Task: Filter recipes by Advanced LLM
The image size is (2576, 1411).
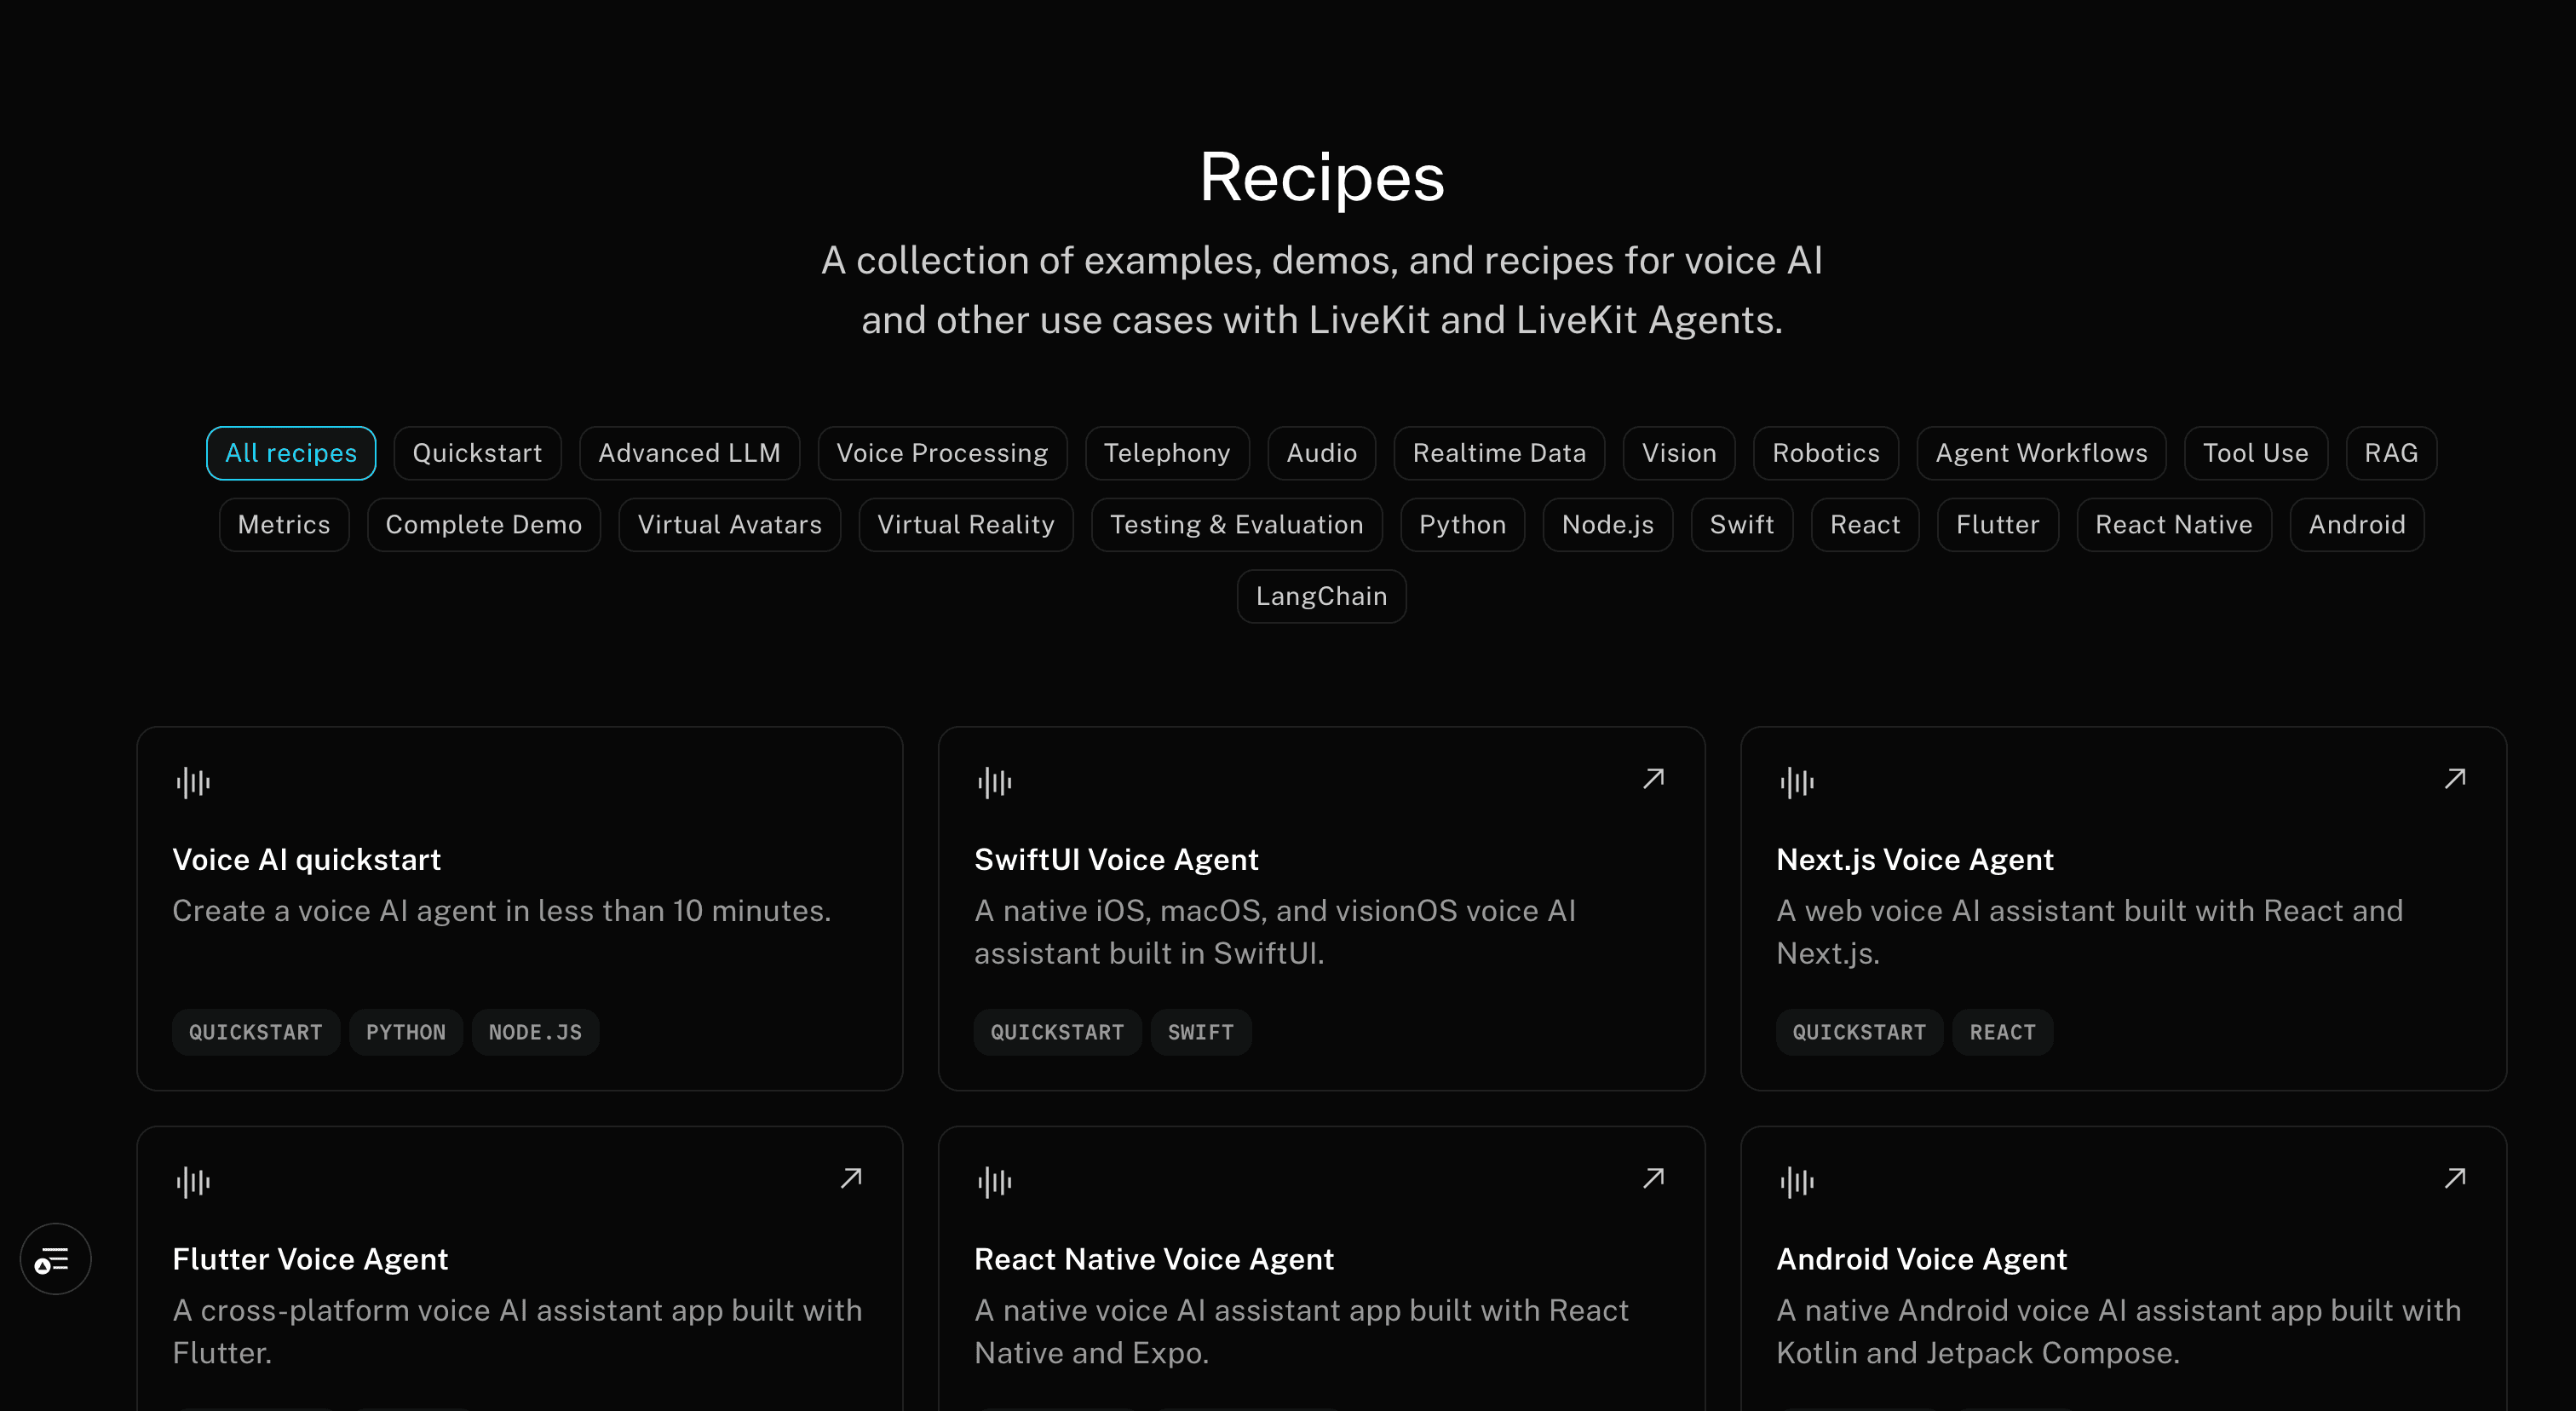Action: [x=689, y=453]
